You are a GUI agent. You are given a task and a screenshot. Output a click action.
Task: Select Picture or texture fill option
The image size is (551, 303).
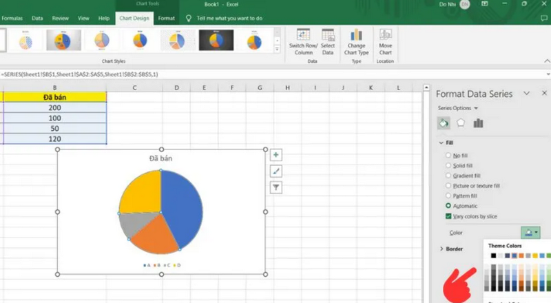point(448,186)
